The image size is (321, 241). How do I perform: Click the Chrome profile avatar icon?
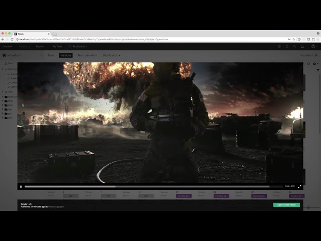pyautogui.click(x=318, y=33)
